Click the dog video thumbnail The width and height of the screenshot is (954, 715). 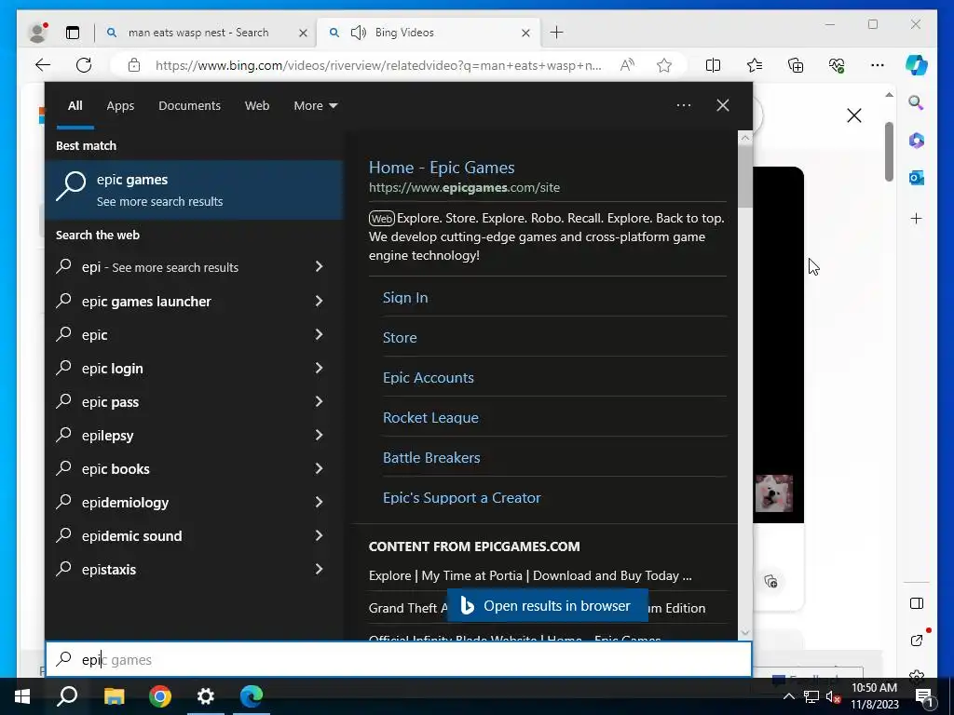coord(774,493)
